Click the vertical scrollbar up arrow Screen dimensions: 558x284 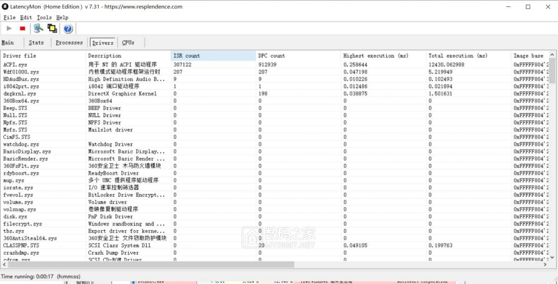(x=552, y=55)
